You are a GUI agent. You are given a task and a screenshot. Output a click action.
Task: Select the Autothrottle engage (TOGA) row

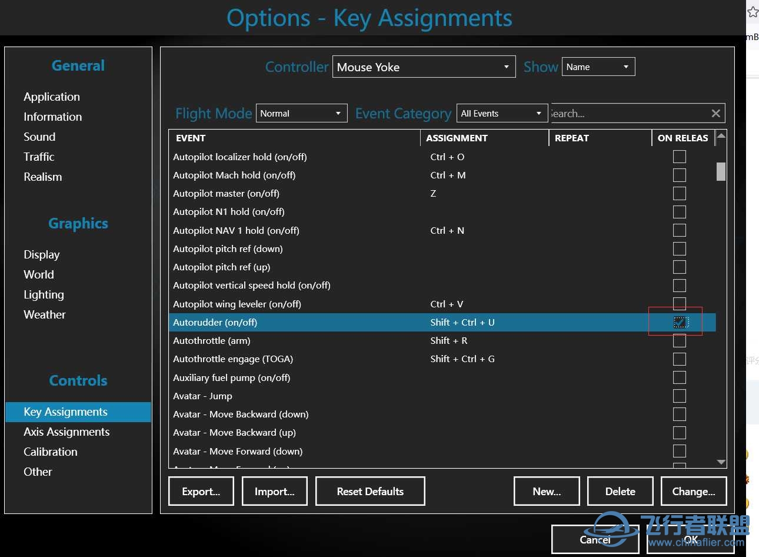coord(442,359)
